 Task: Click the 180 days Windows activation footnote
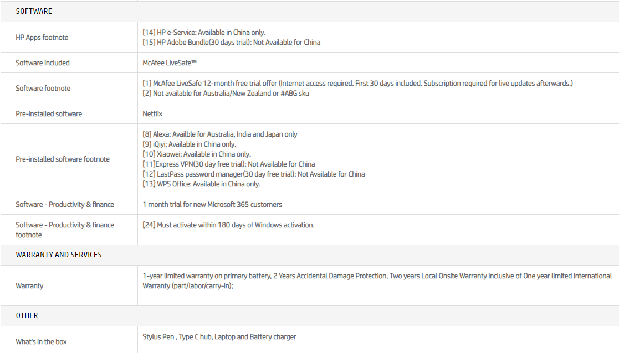click(228, 225)
